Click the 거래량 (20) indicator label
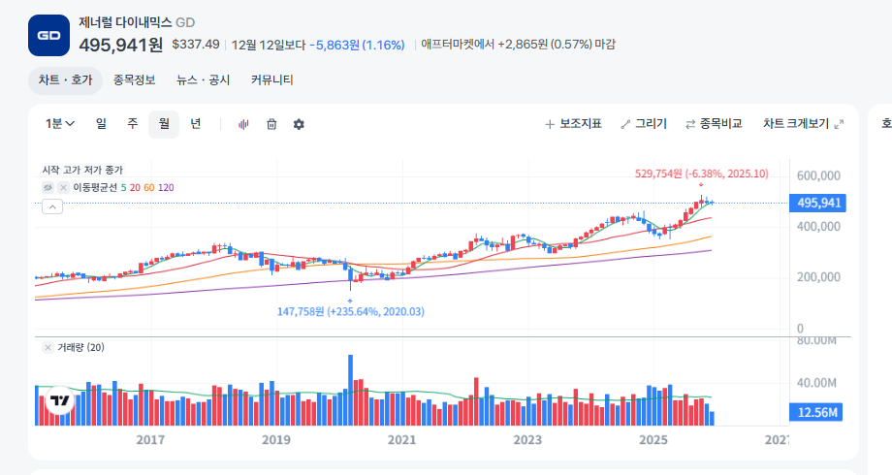 point(80,348)
